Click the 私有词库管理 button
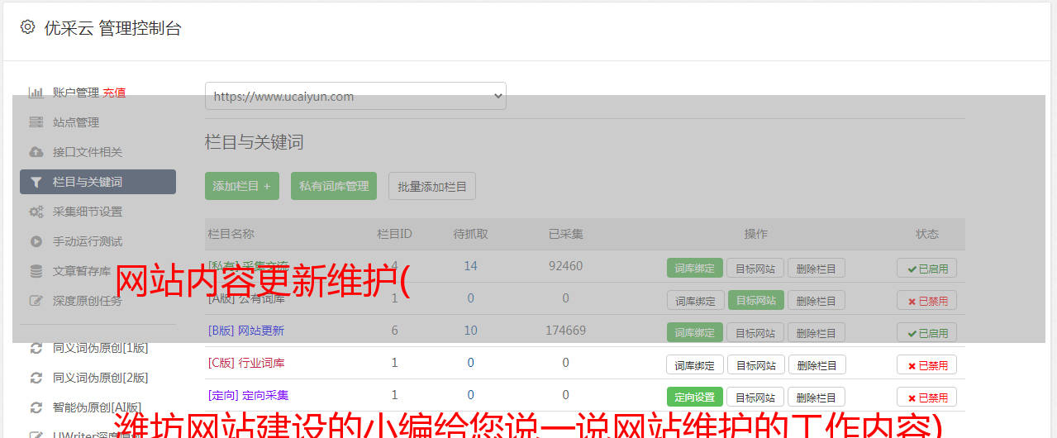This screenshot has height=438, width=1057. coord(334,186)
